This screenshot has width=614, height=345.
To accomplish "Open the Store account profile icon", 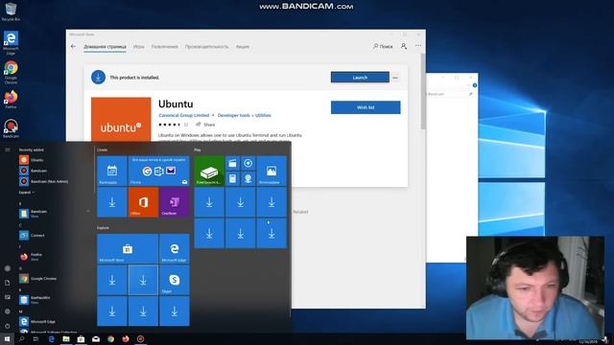I will (x=404, y=46).
